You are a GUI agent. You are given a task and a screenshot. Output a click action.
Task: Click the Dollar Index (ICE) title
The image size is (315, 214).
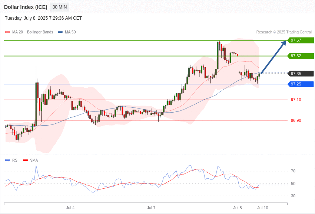[26, 7]
